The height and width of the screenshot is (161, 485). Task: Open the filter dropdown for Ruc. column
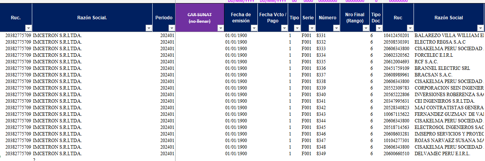[28, 28]
